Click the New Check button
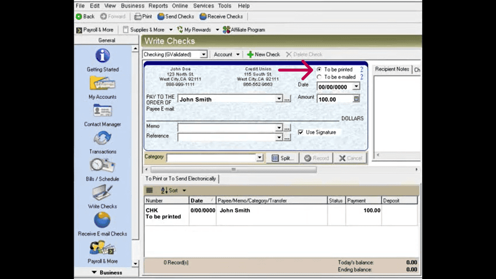The image size is (496, 279). point(263,55)
